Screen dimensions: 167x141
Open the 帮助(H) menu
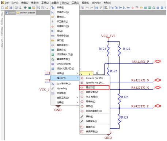click(107, 3)
